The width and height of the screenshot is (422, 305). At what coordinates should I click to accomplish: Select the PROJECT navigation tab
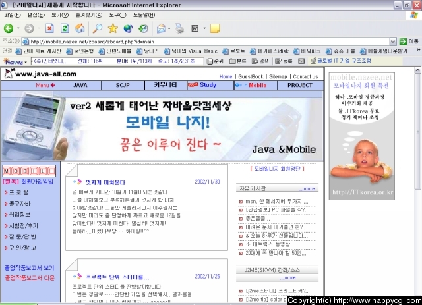pos(300,85)
